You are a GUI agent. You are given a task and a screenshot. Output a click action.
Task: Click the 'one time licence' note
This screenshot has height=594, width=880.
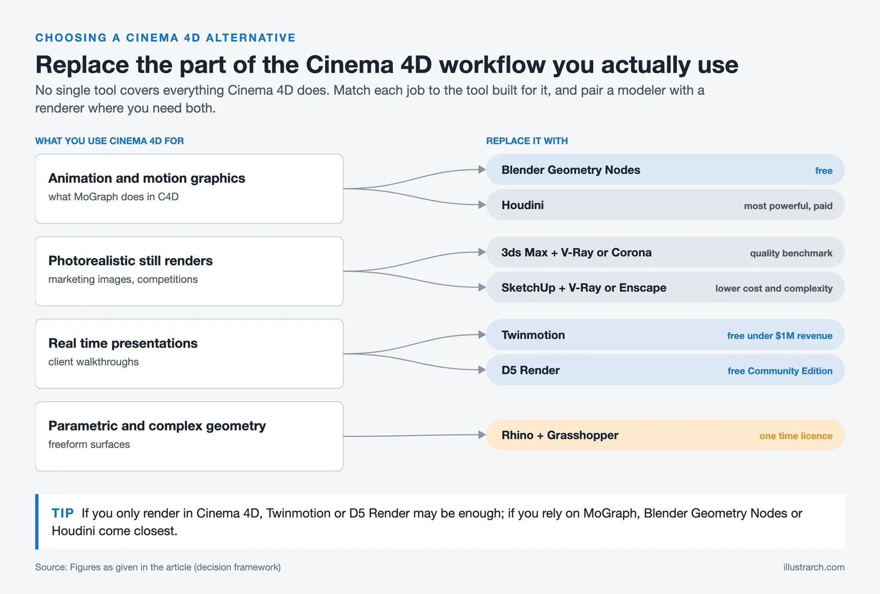796,436
